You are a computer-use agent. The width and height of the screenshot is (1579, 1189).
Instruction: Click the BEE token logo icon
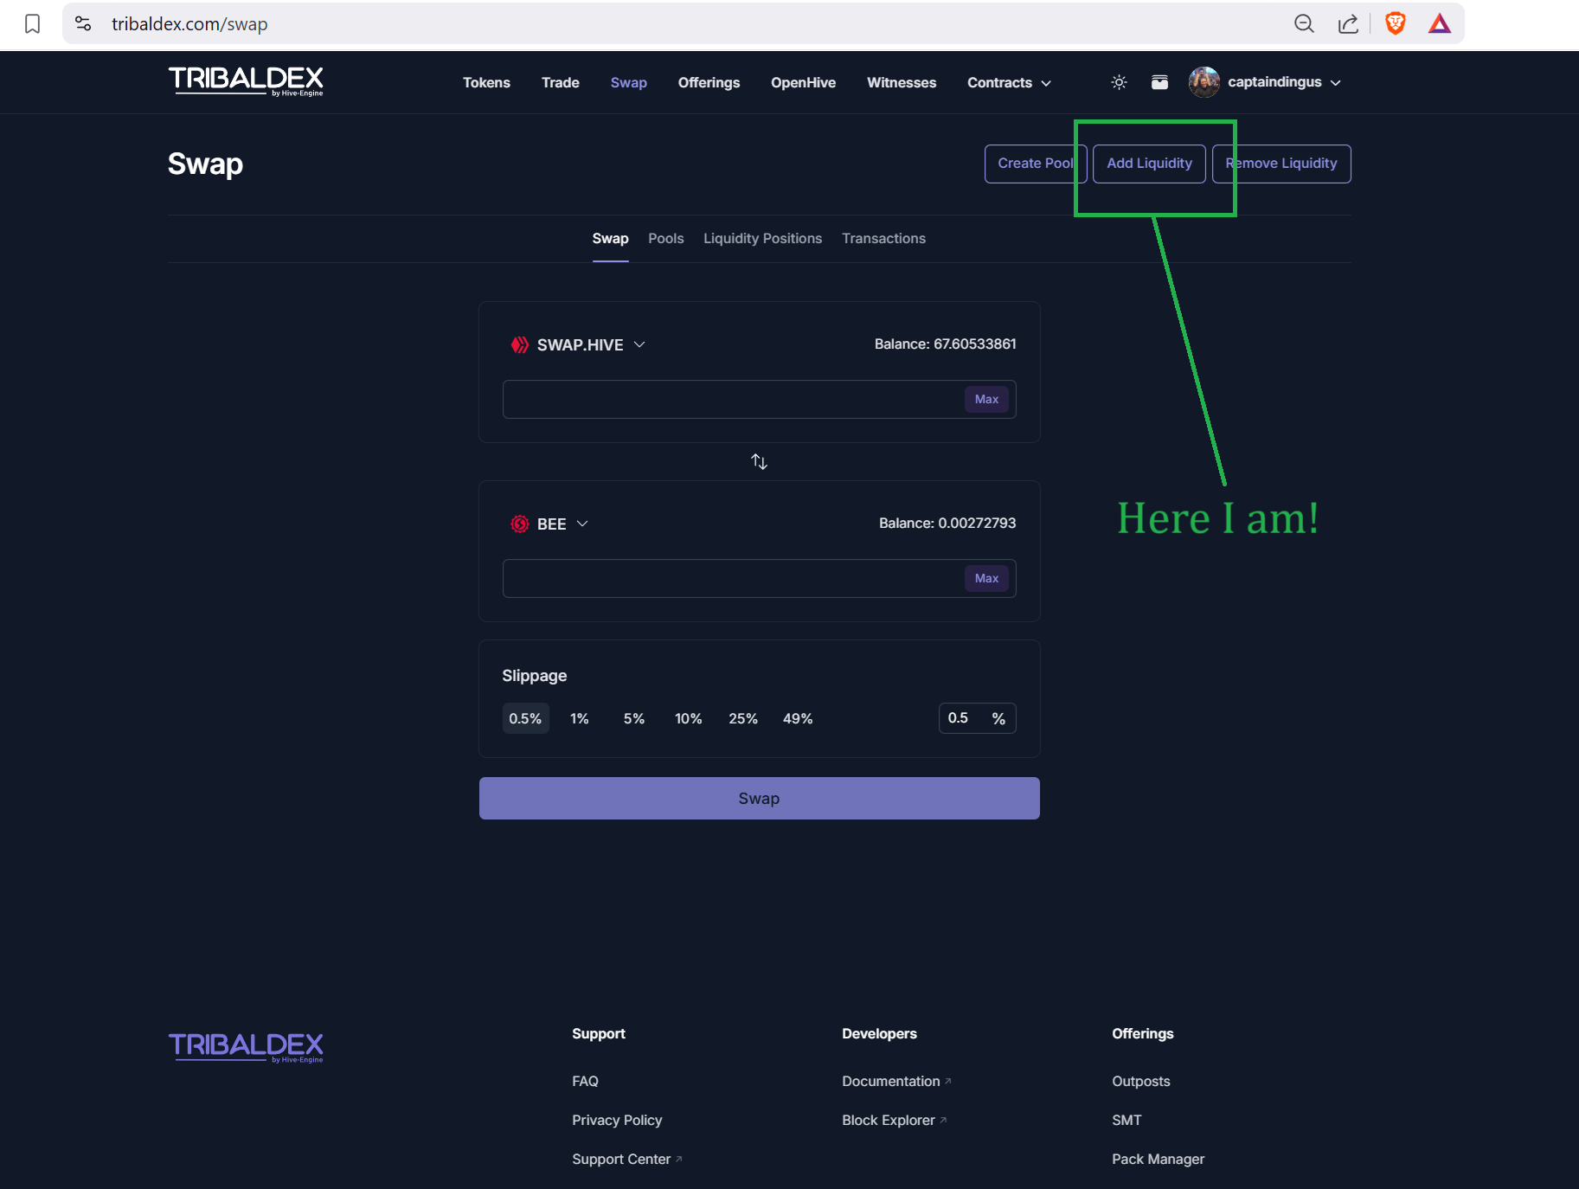click(519, 524)
